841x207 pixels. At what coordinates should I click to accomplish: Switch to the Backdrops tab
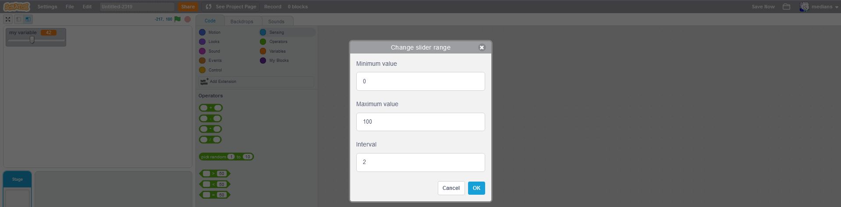coord(241,21)
